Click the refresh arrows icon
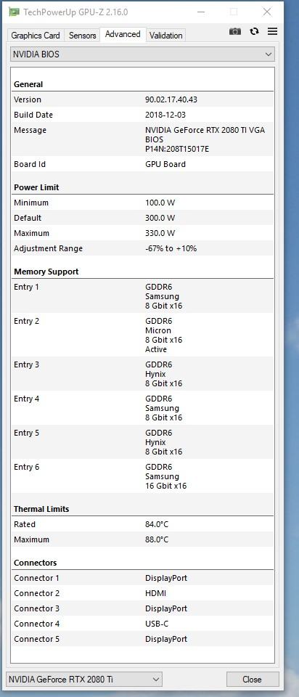The image size is (299, 697). pos(254,31)
